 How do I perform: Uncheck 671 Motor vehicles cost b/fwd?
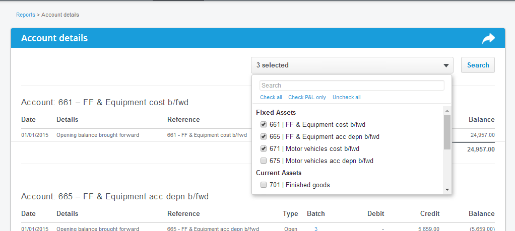pyautogui.click(x=264, y=148)
